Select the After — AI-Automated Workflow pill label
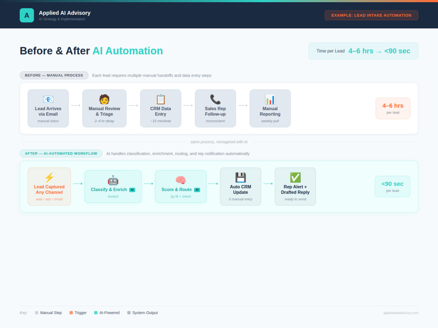The height and width of the screenshot is (328, 438). click(x=61, y=154)
